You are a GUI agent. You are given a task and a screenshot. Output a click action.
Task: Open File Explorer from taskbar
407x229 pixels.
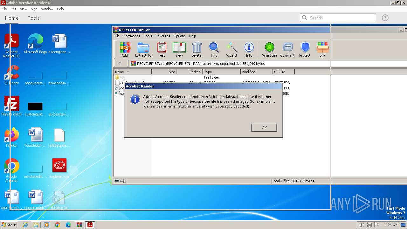click(x=36, y=225)
